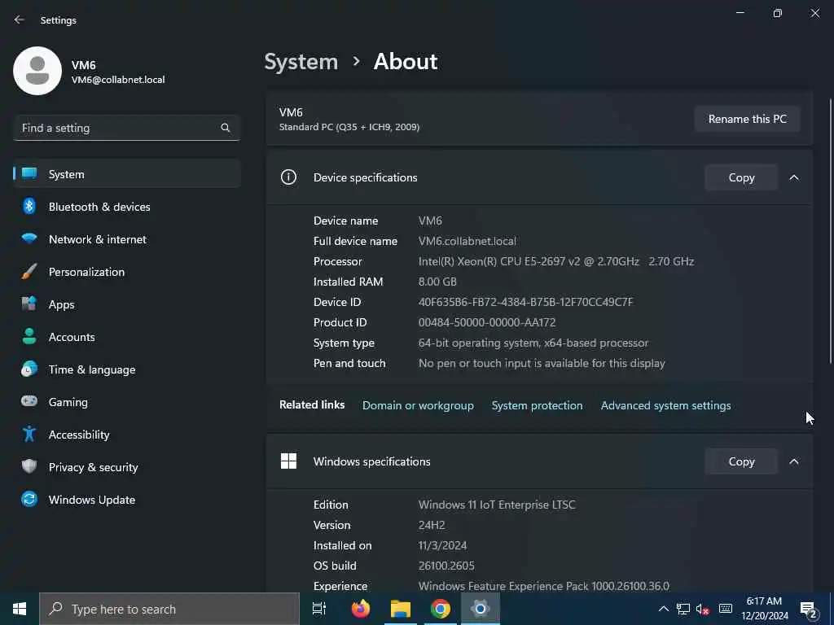The width and height of the screenshot is (834, 625).
Task: Open Time & language settings
Action: coord(127,369)
